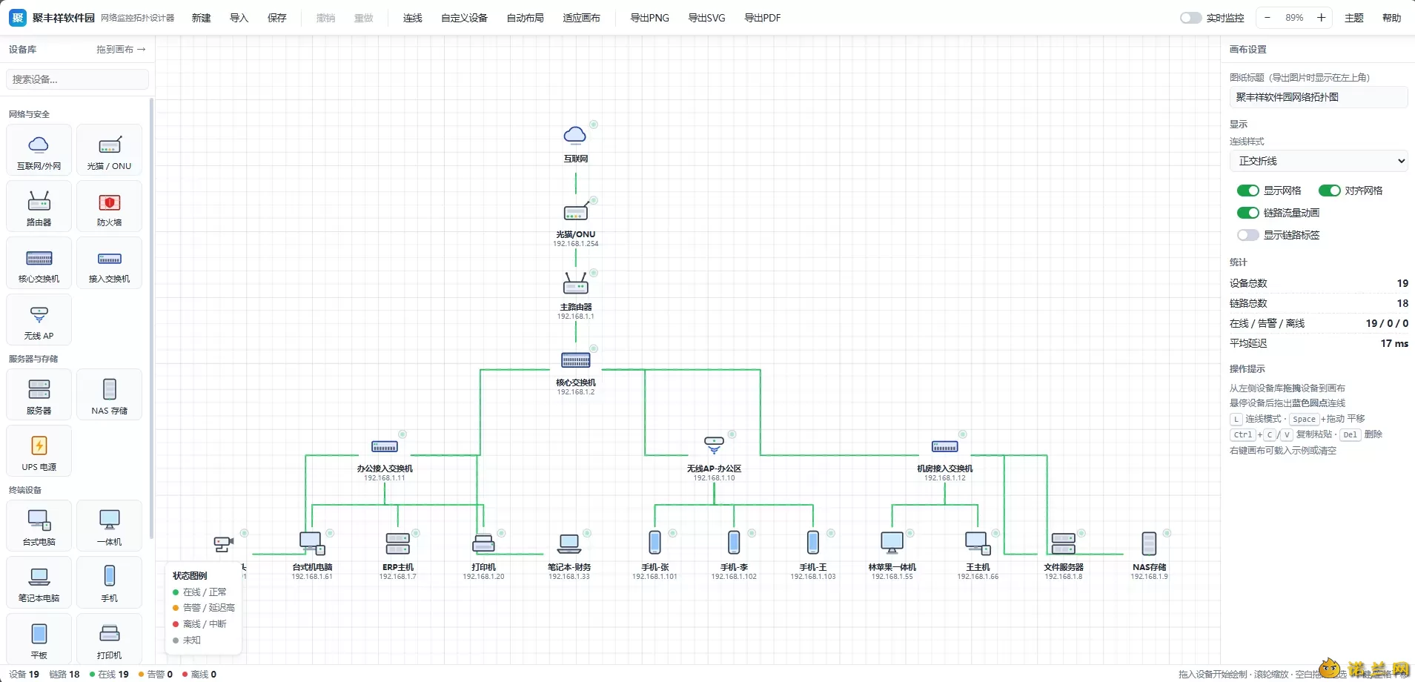The image size is (1415, 682).
Task: Select the 互联网/外网 cloud device in library
Action: click(x=39, y=150)
